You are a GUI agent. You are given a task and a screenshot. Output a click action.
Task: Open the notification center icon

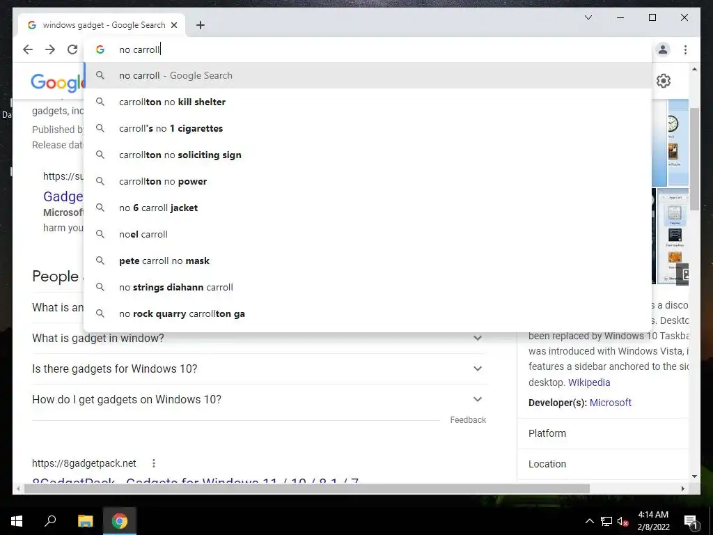tap(691, 521)
